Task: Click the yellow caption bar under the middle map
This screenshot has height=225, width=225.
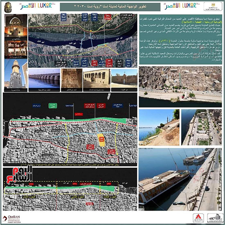Action: [70, 164]
